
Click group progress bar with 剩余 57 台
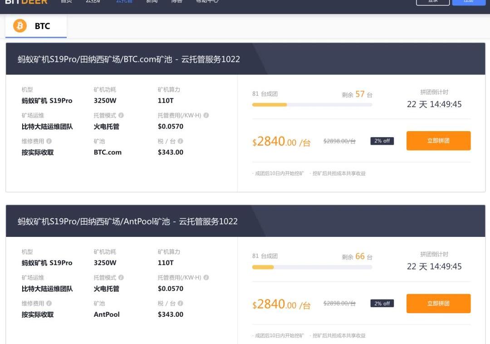pos(312,105)
